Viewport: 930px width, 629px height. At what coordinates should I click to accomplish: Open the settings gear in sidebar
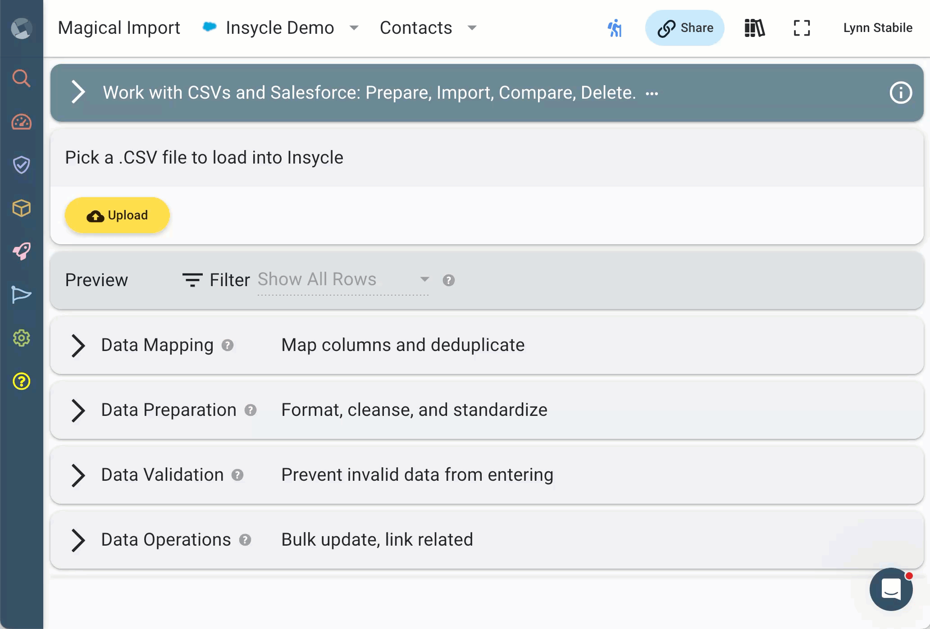point(21,338)
